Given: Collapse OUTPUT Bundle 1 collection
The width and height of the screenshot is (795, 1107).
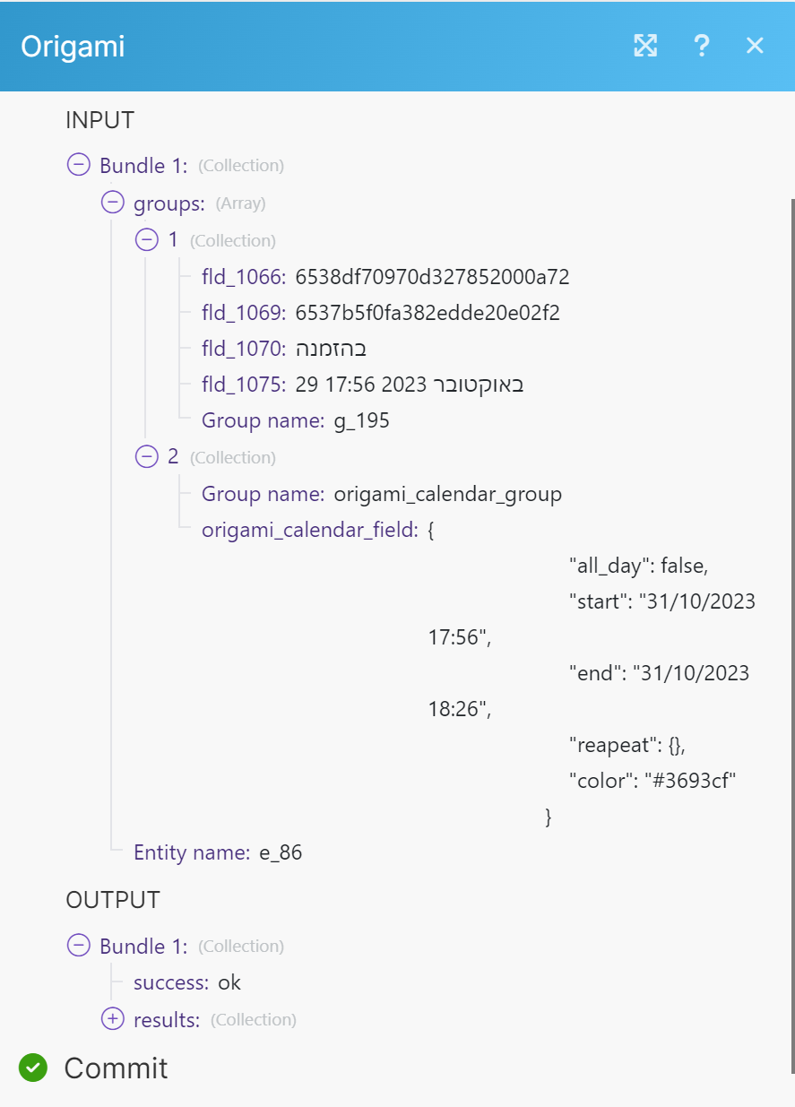Looking at the screenshot, I should click(79, 946).
